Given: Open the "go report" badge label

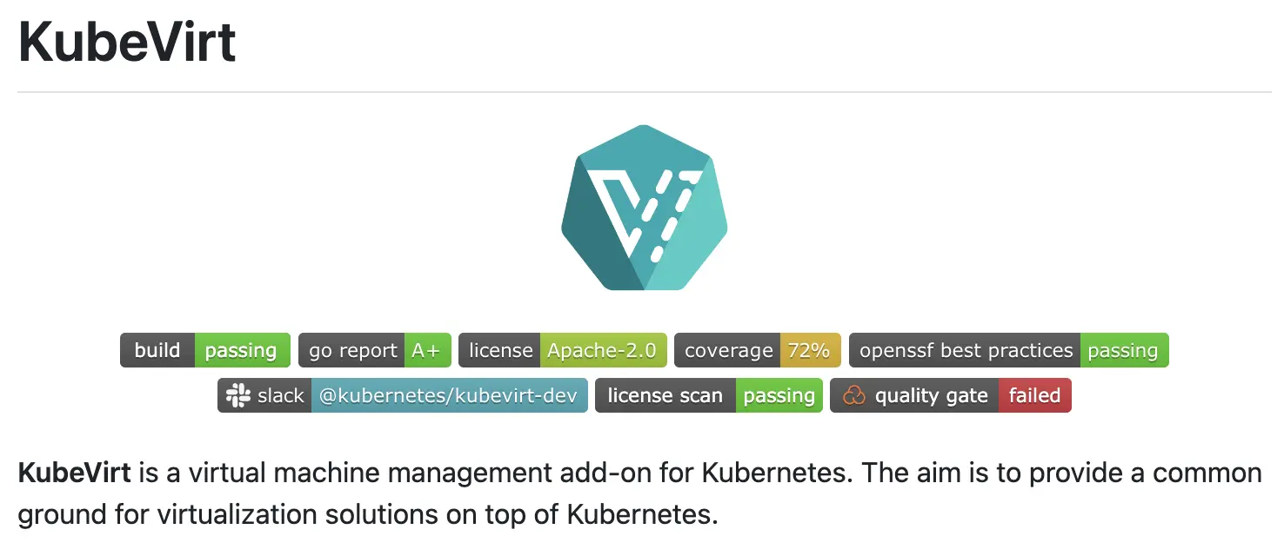Looking at the screenshot, I should (352, 350).
